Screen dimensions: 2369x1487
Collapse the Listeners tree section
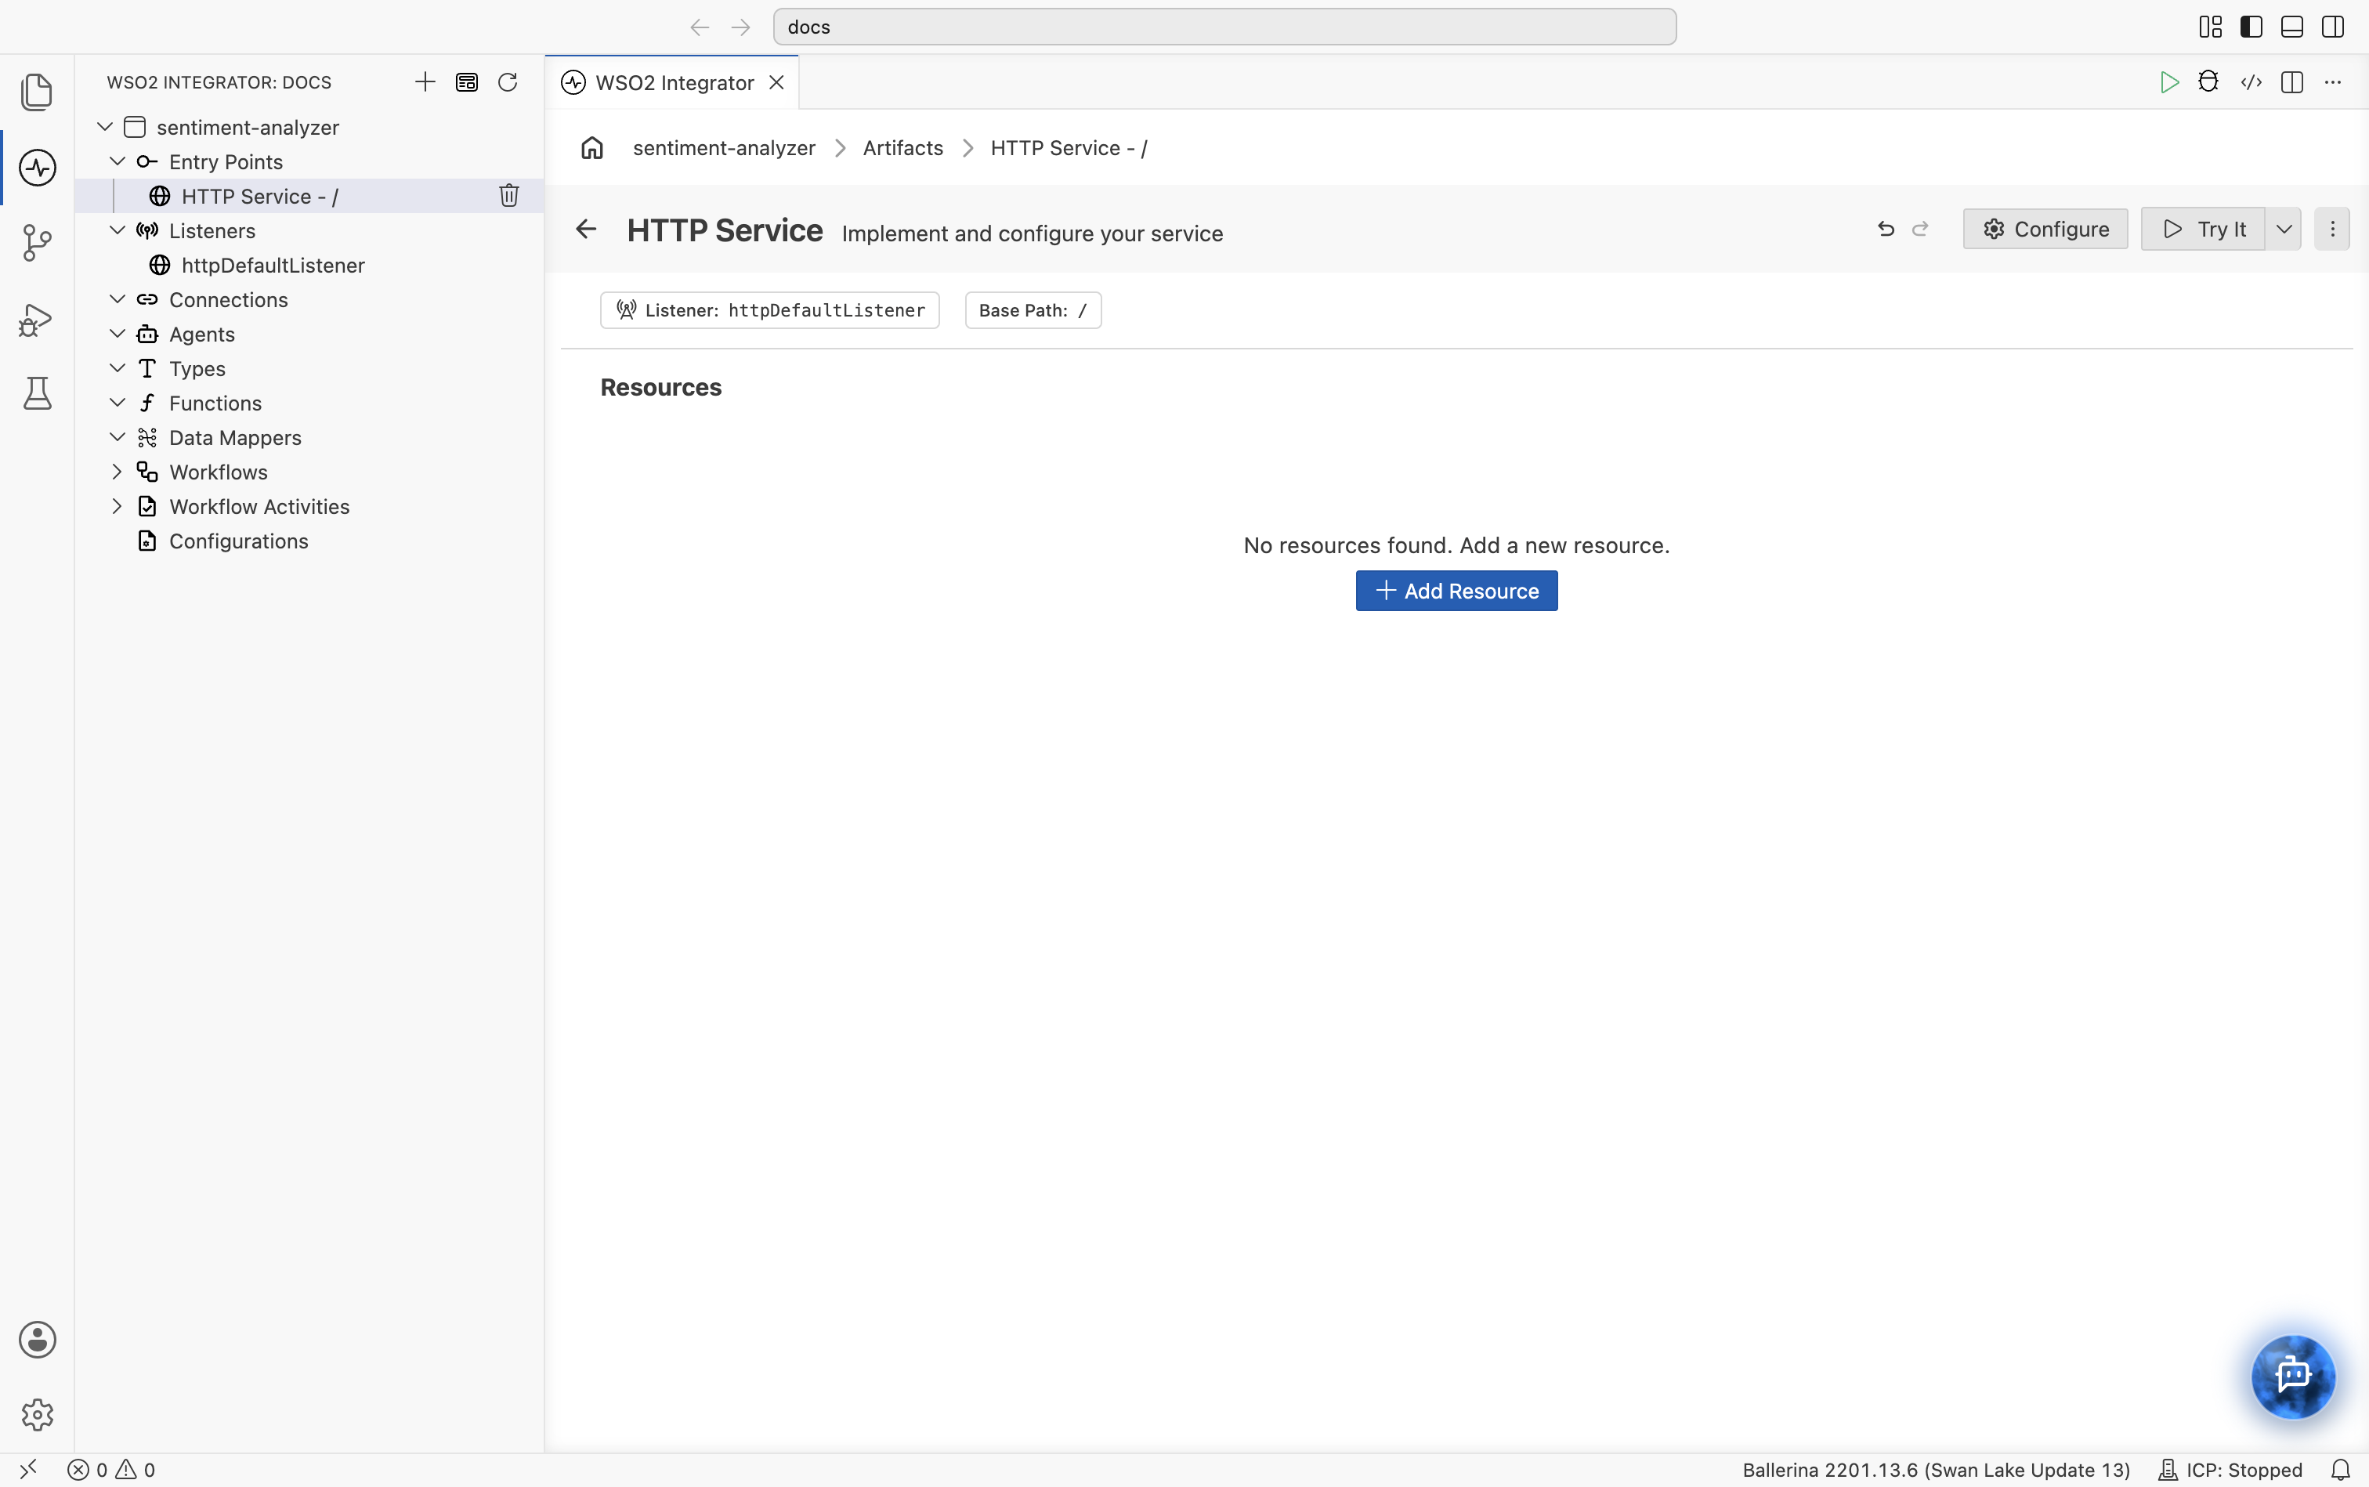[117, 230]
